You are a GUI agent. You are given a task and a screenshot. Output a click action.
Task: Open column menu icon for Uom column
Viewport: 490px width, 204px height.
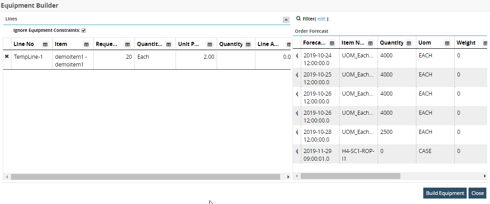click(x=447, y=43)
